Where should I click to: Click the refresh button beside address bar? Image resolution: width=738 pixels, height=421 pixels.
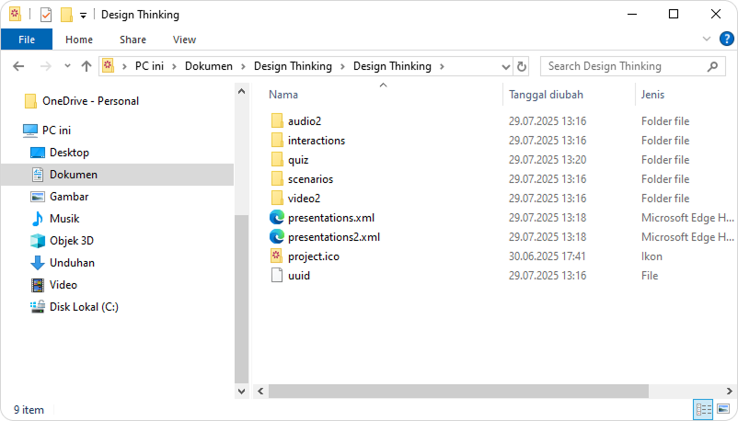pyautogui.click(x=522, y=66)
